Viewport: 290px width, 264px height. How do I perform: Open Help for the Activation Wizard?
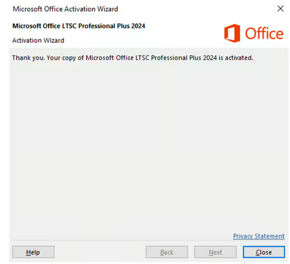33,252
